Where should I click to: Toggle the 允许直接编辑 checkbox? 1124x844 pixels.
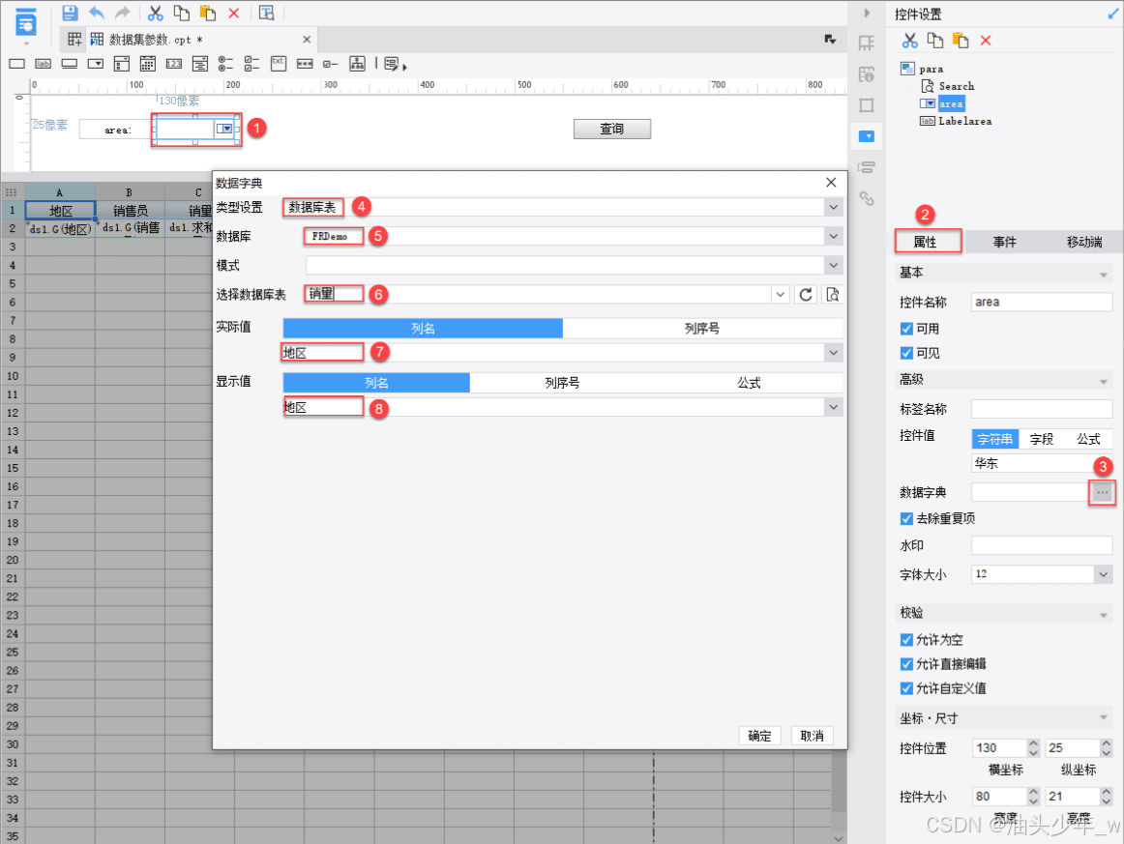click(x=906, y=664)
